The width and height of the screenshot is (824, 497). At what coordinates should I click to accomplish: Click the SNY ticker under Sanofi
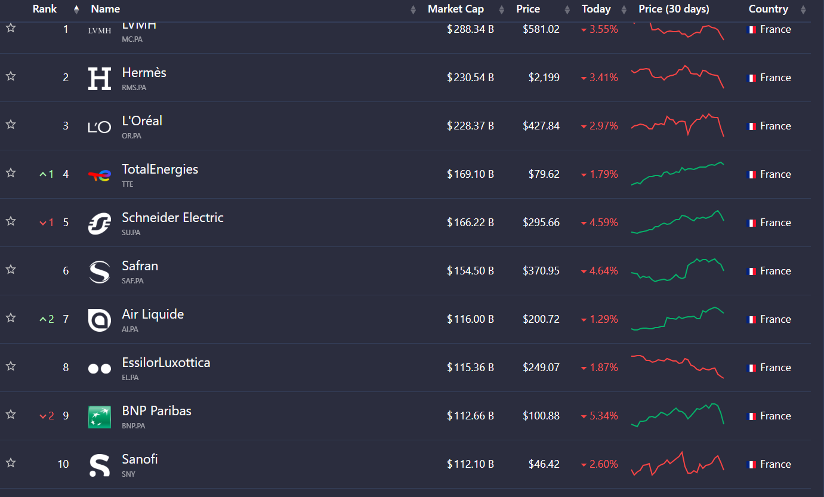pos(128,474)
